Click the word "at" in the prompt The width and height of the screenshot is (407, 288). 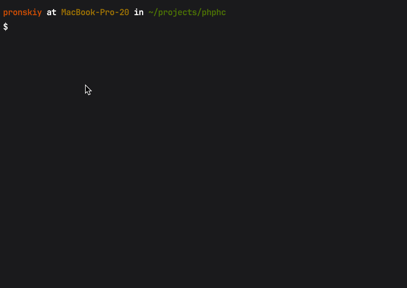click(51, 12)
